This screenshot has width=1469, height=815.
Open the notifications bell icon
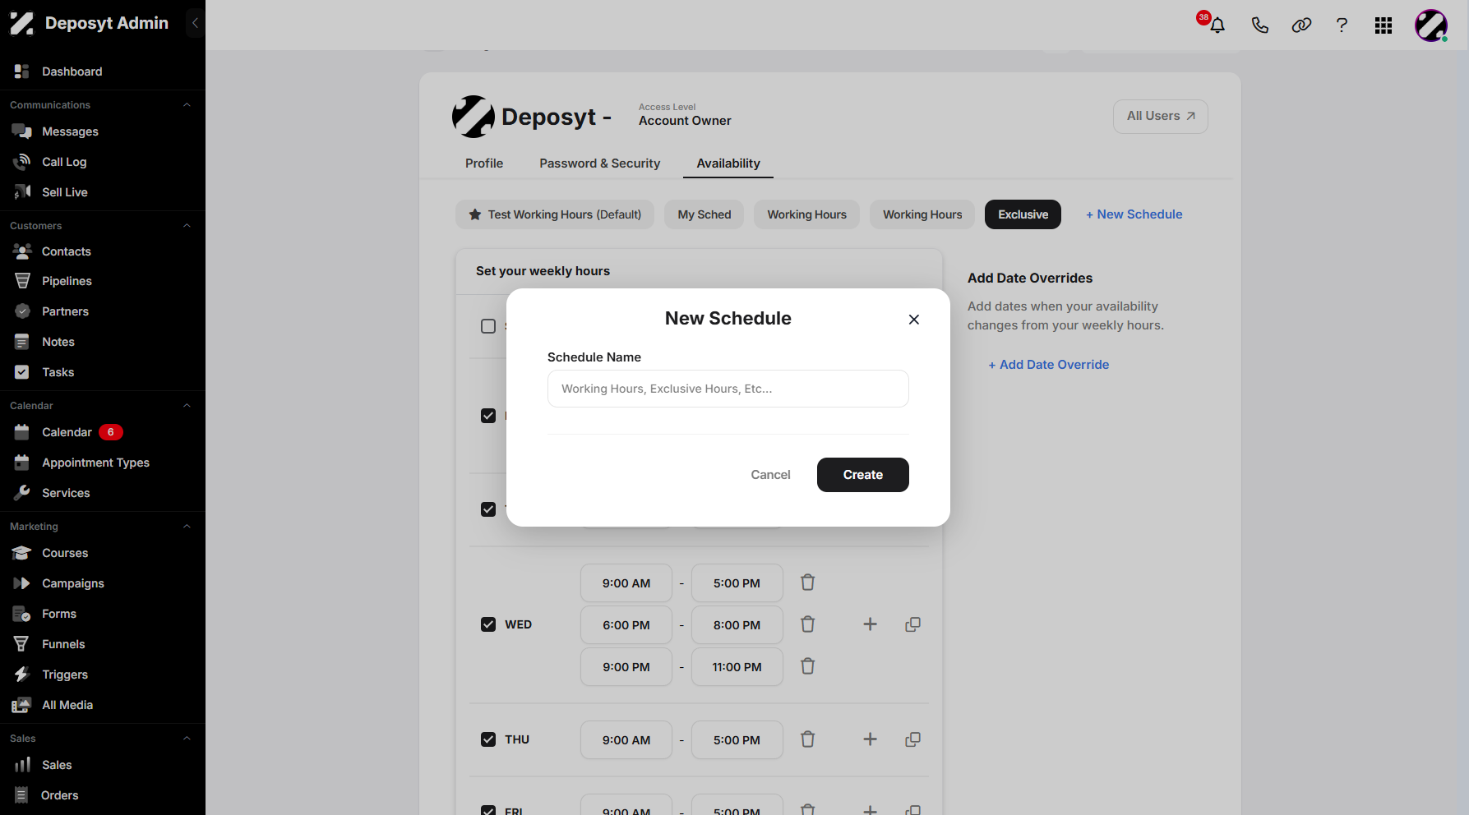[x=1217, y=25]
